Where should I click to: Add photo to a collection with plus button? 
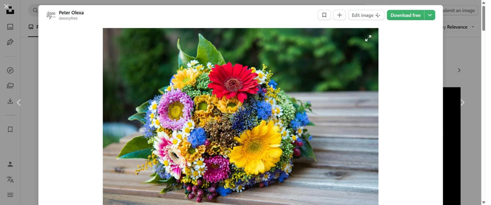339,15
